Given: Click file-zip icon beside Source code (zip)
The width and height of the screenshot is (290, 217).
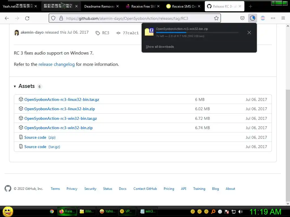Looking at the screenshot, I should (x=21, y=137).
